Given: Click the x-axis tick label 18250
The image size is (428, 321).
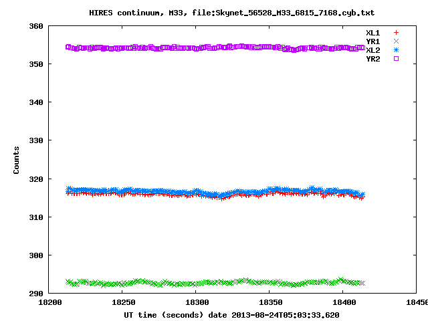Looking at the screenshot, I should pos(123,302).
